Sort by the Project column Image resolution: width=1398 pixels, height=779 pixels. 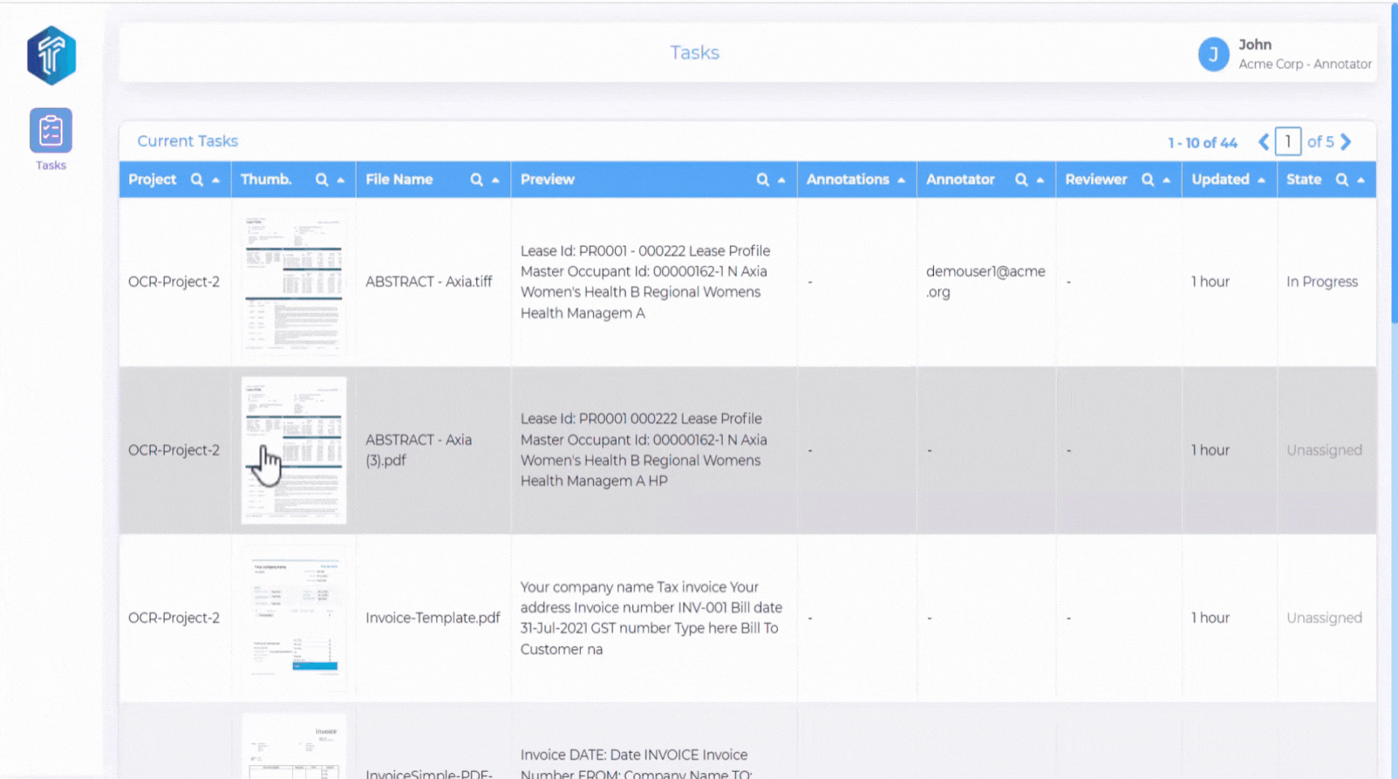pos(216,180)
